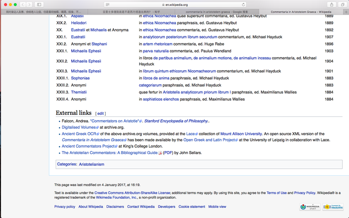Image resolution: width=349 pixels, height=218 pixels.
Task: Open Eustratii link in row XXI.1
Action: click(x=78, y=37)
